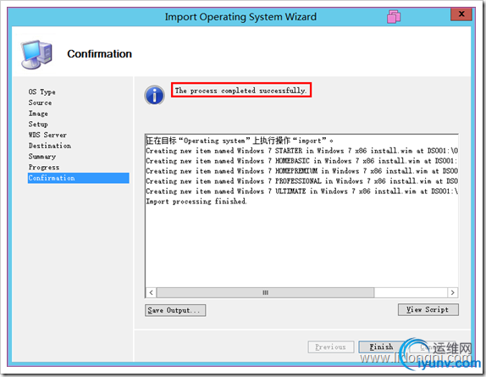This screenshot has width=486, height=377.
Task: Select the highlighted Confirmation step
Action: 79,178
